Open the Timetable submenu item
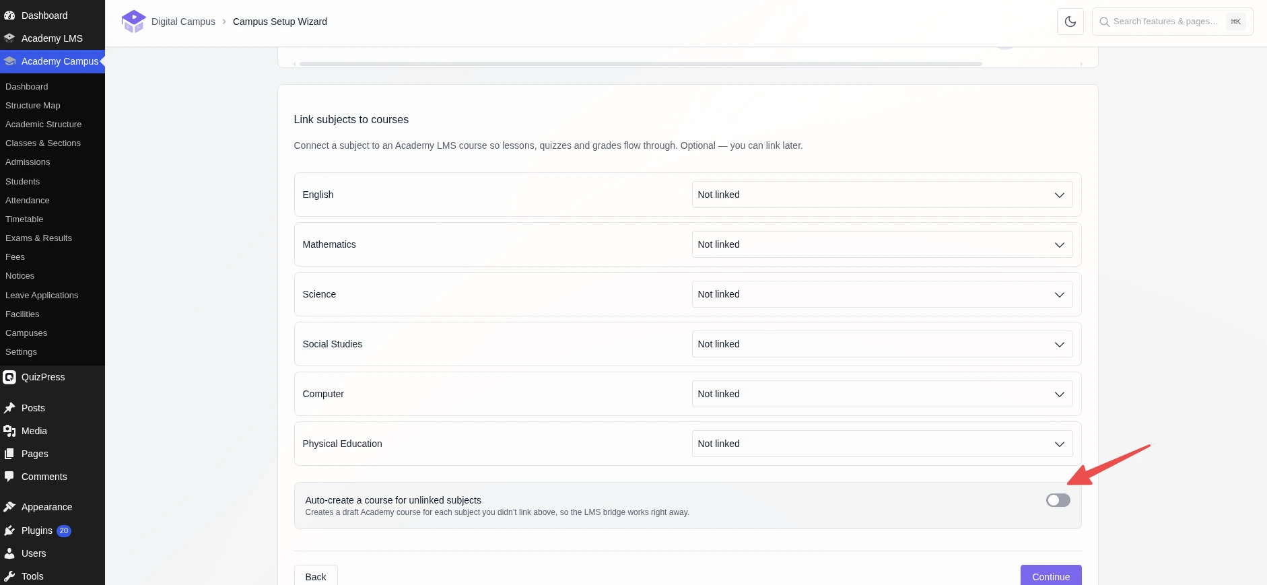 click(x=24, y=219)
